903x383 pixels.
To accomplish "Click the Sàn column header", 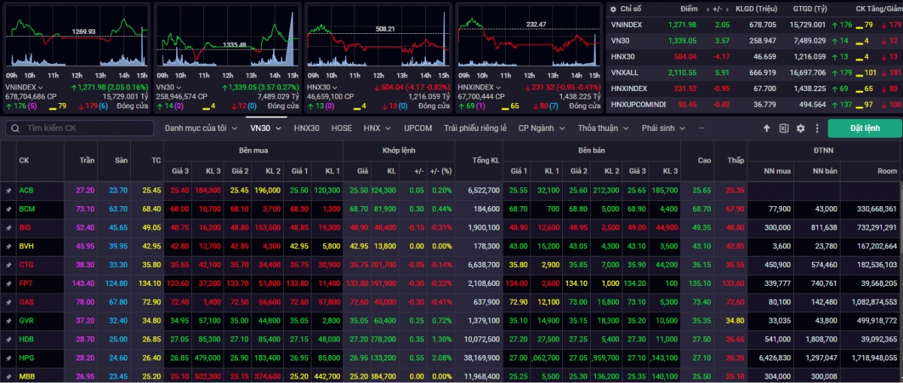I will pos(120,160).
